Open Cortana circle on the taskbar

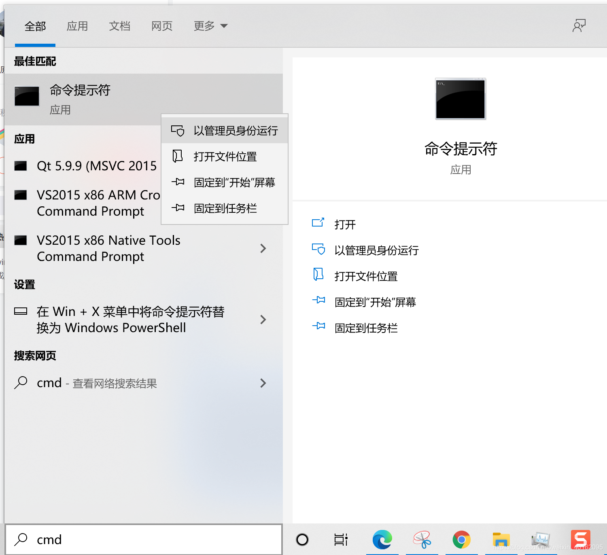(x=302, y=540)
